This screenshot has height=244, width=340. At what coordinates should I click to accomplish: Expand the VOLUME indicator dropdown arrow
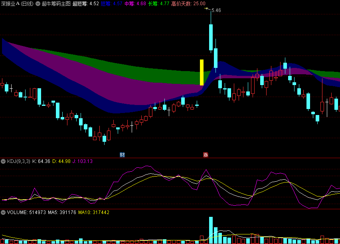point(3,212)
